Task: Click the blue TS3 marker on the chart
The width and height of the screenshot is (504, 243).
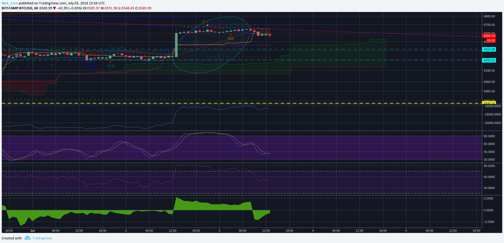Action: coord(91,67)
